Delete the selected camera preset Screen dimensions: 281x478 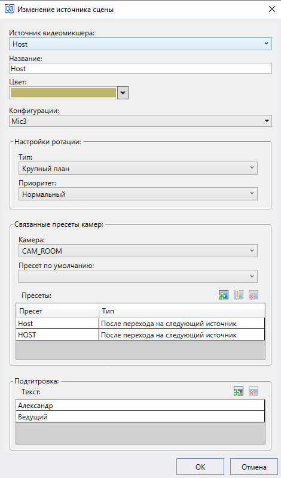click(x=253, y=295)
